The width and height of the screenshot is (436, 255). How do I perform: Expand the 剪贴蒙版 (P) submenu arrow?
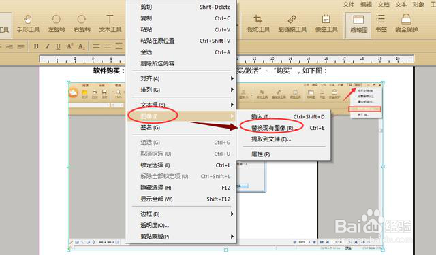click(232, 237)
